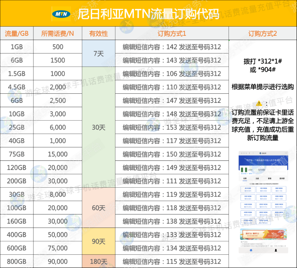Choose the 50 NGN recharge option
Screen dimensions: 297x268
pyautogui.click(x=248, y=189)
